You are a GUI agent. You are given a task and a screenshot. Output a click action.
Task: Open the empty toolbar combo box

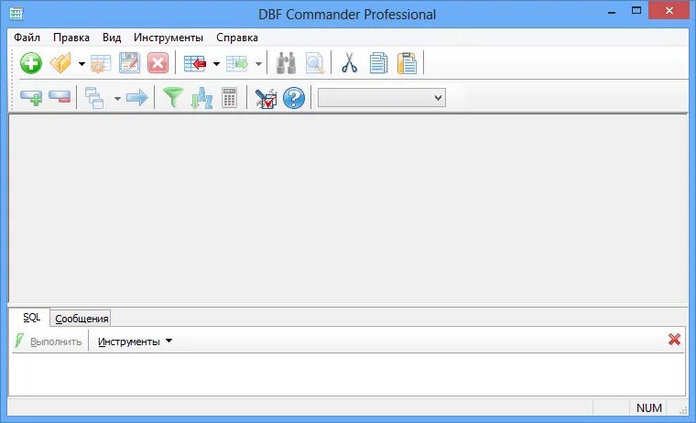click(382, 98)
